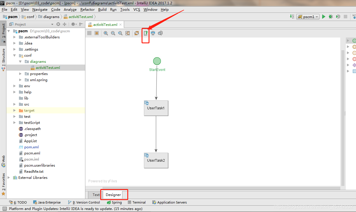Collapse the conf folder

15,55
